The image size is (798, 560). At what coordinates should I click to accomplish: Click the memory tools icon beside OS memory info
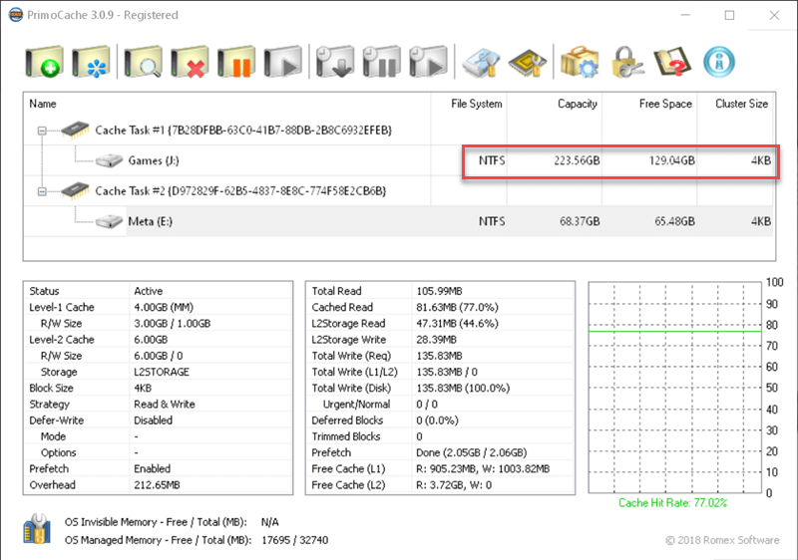point(37,528)
